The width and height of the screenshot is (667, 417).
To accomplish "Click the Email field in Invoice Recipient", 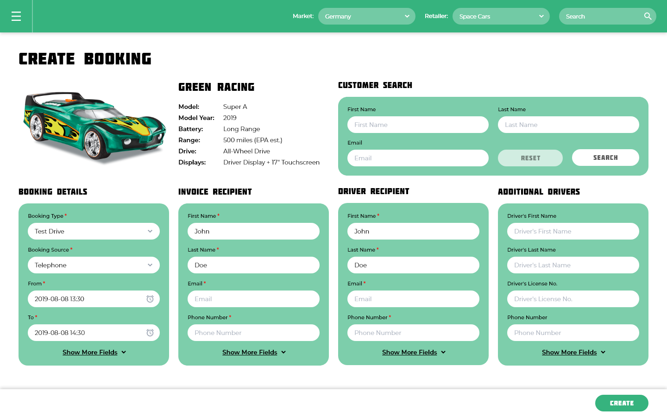I will click(x=253, y=299).
